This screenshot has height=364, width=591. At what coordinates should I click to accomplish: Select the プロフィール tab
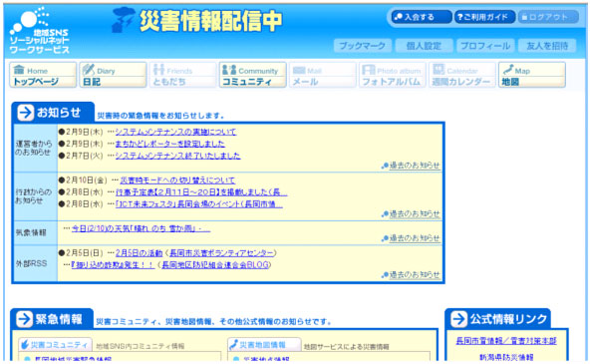tap(485, 46)
